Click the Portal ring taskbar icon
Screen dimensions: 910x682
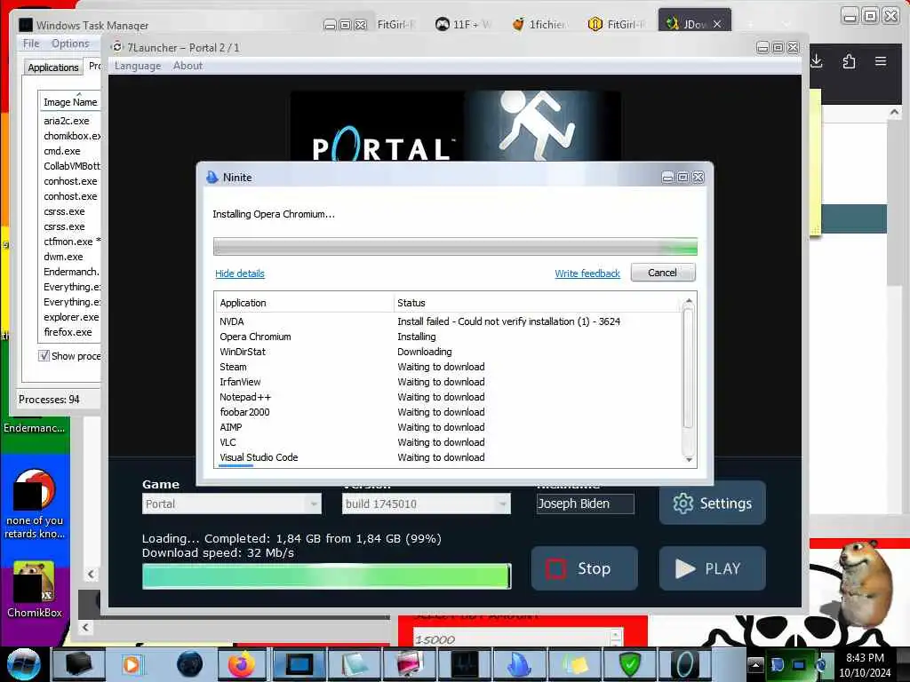685,664
